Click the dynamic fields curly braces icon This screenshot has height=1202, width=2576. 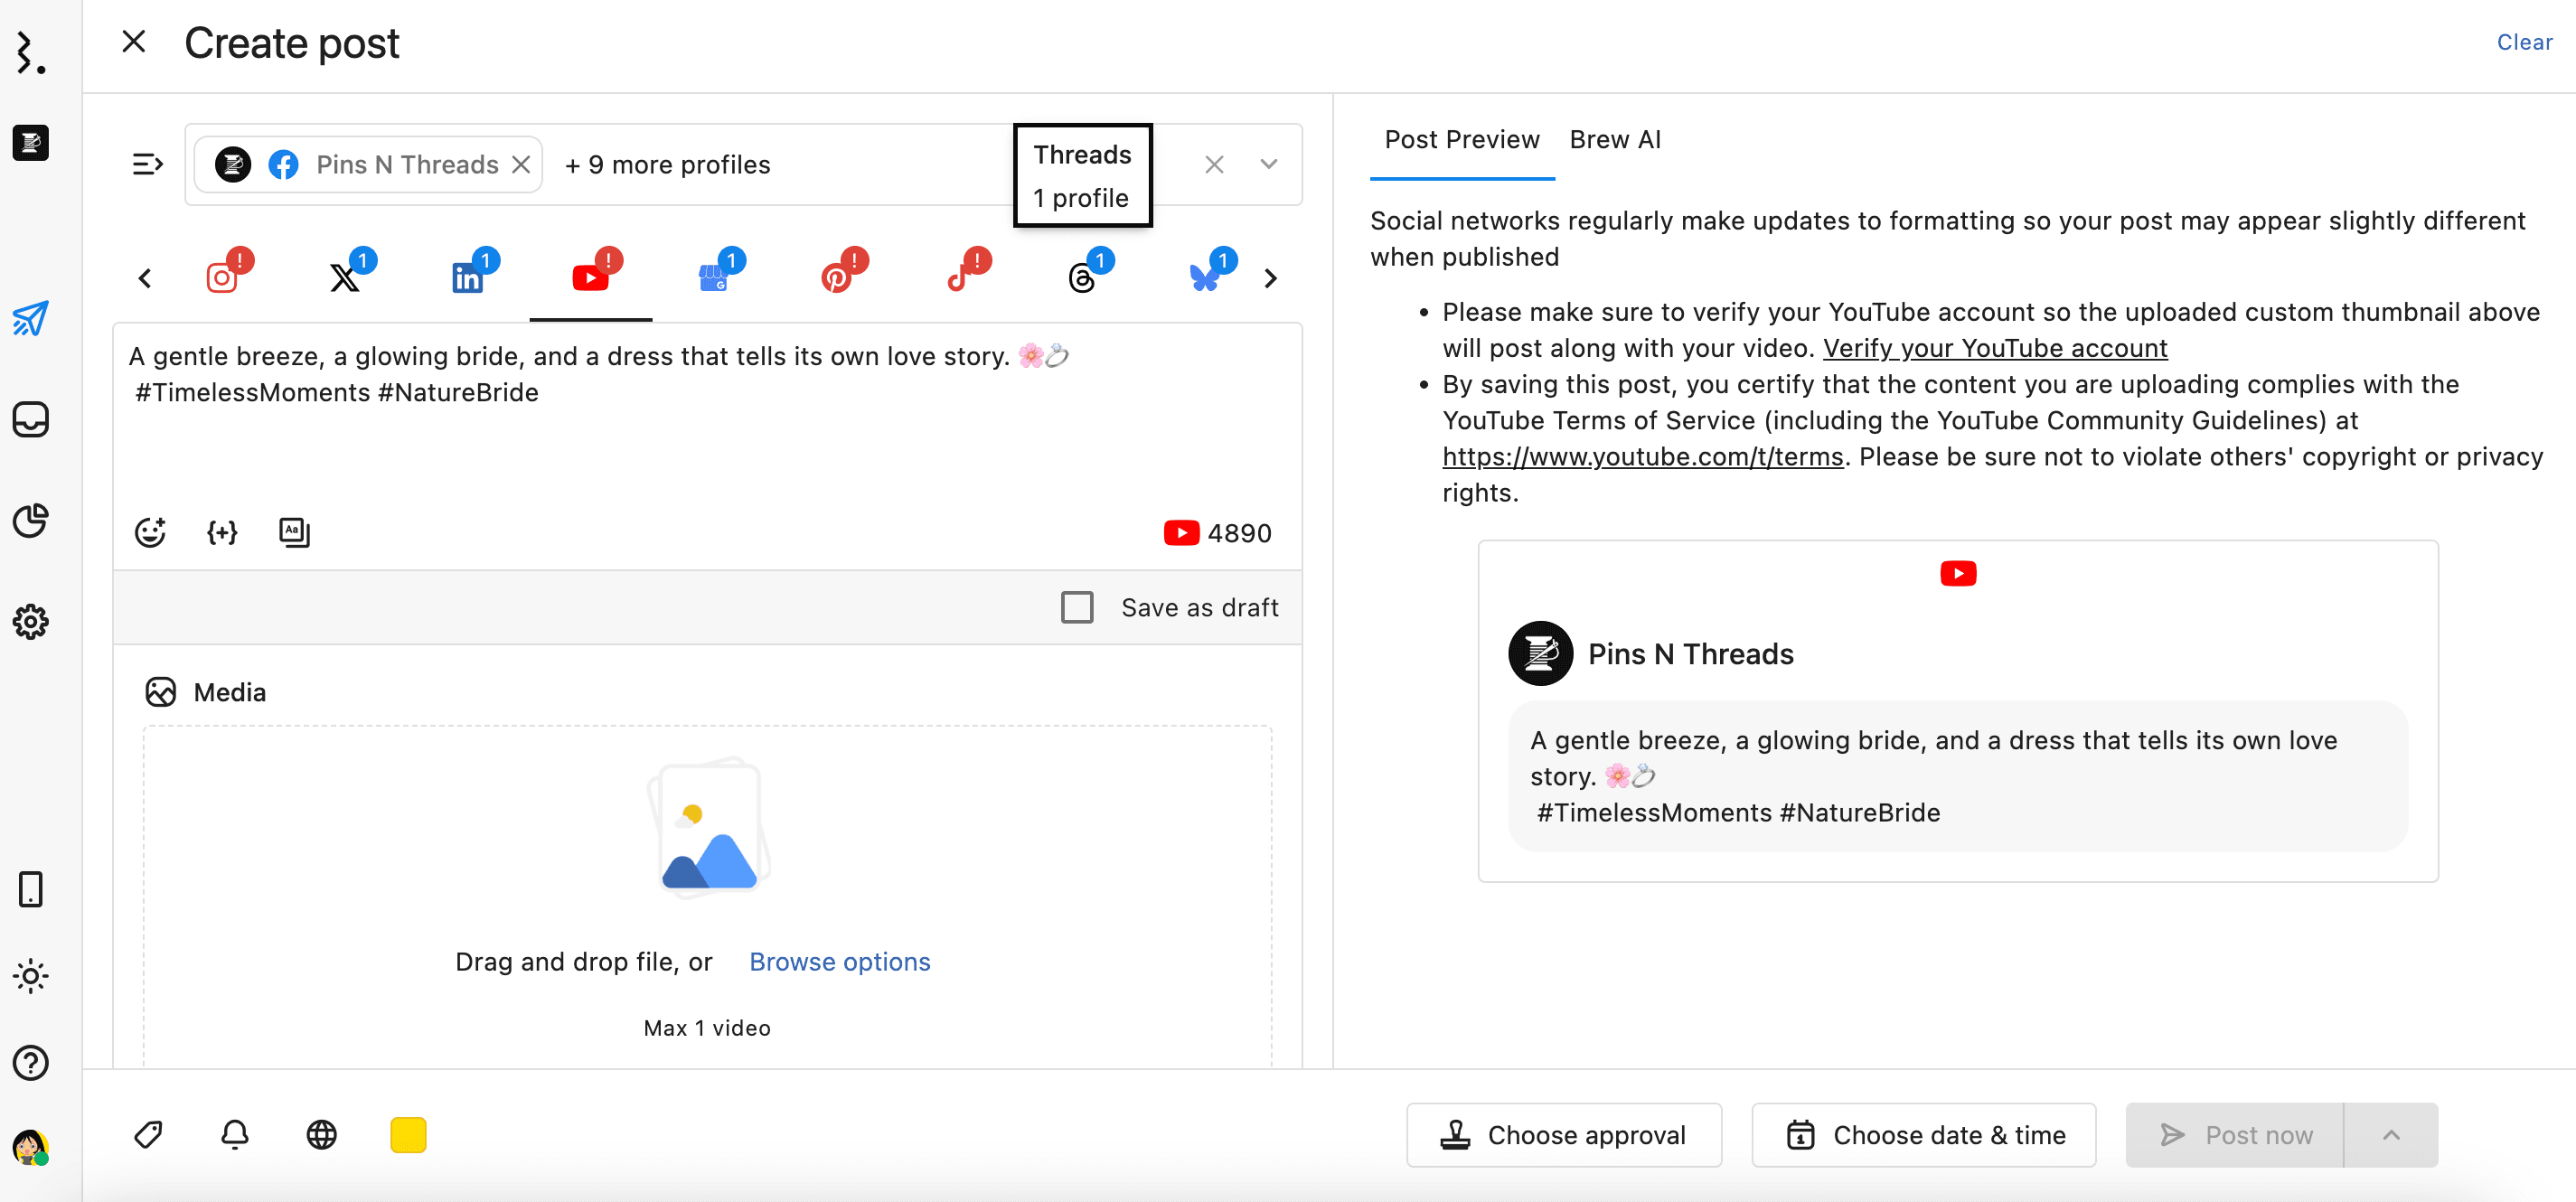(x=222, y=532)
